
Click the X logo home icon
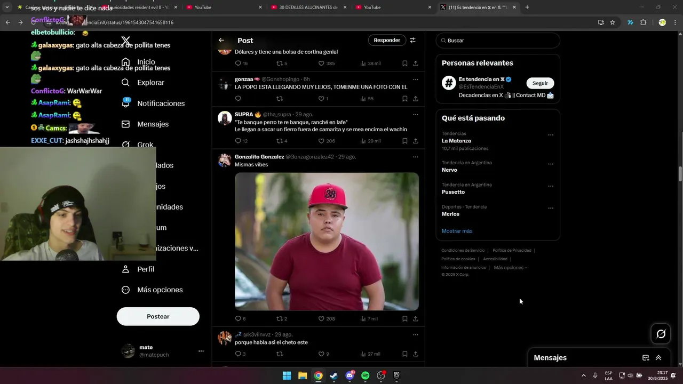126,41
